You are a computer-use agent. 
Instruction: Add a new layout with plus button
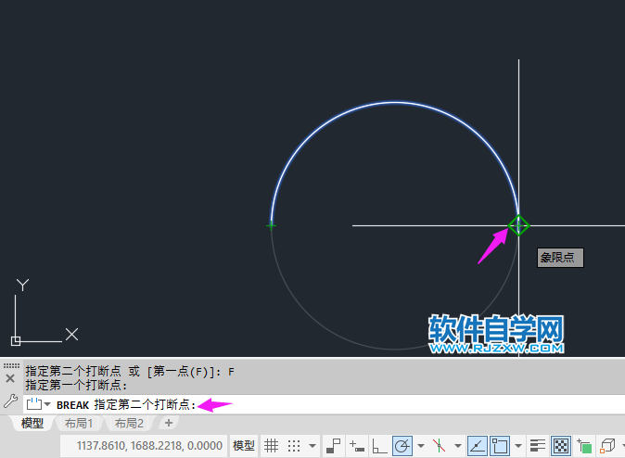coord(168,423)
